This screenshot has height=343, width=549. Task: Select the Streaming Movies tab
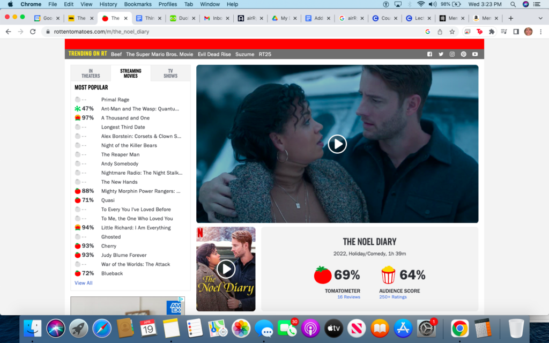click(131, 73)
